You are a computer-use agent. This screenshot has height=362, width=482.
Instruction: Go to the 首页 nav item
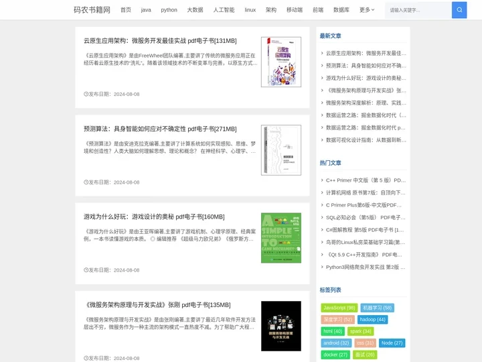point(126,10)
